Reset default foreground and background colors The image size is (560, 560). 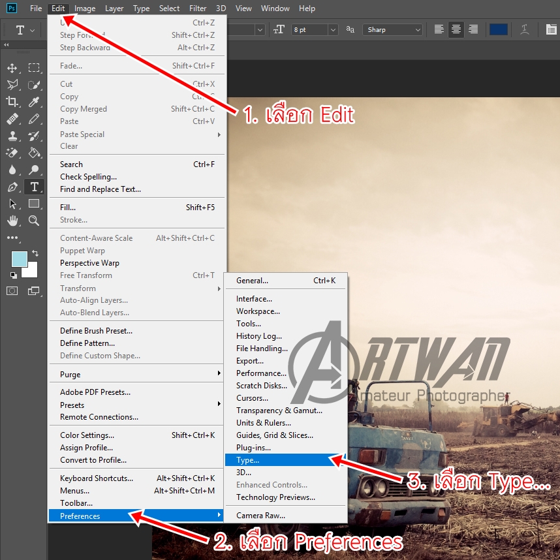13,275
